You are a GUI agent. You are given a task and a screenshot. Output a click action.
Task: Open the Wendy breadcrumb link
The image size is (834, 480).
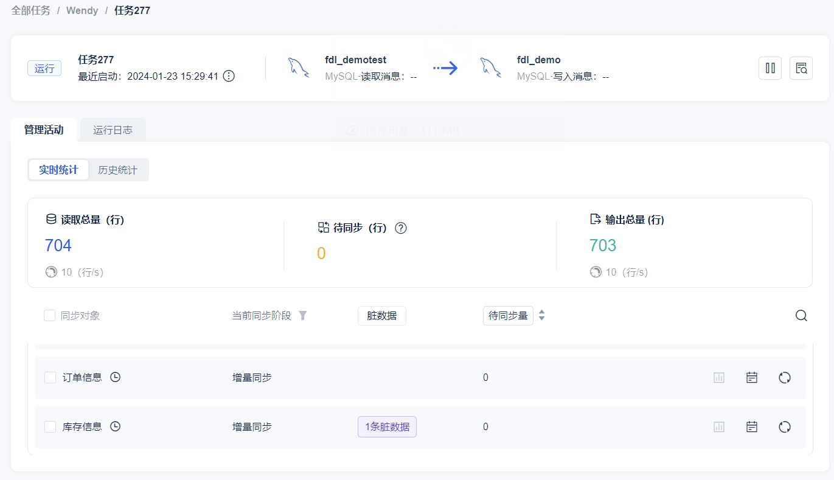point(82,11)
